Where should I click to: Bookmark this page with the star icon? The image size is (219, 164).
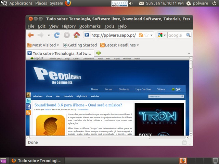[x=146, y=35]
